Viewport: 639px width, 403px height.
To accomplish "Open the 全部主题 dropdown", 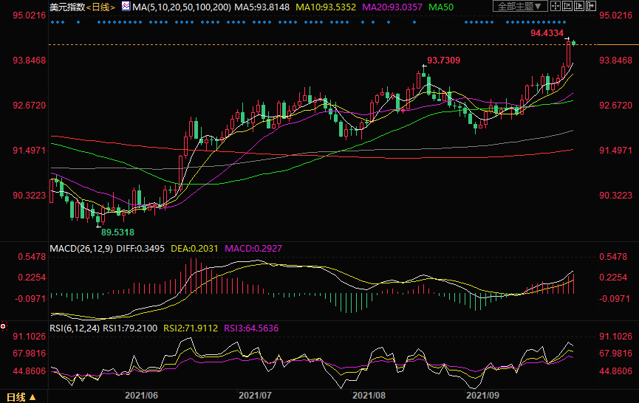I will click(x=521, y=7).
